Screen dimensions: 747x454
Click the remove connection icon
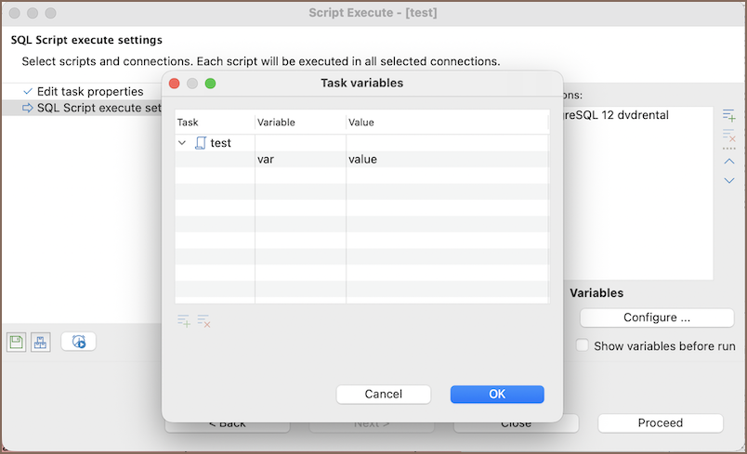click(x=729, y=136)
